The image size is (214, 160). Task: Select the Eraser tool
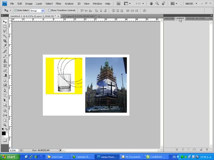[5, 70]
